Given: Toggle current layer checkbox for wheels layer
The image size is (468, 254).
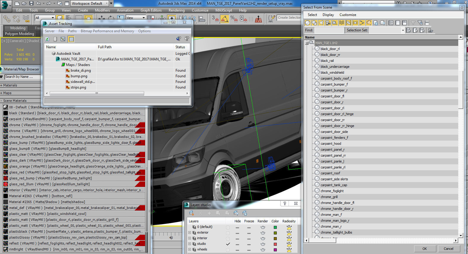Looking at the screenshot, I should point(228,250).
